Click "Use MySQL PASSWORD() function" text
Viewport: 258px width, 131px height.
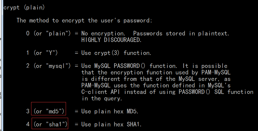point(129,66)
